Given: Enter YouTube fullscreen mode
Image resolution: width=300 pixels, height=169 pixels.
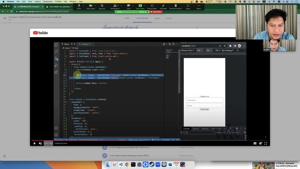Looking at the screenshot, I should point(266,143).
